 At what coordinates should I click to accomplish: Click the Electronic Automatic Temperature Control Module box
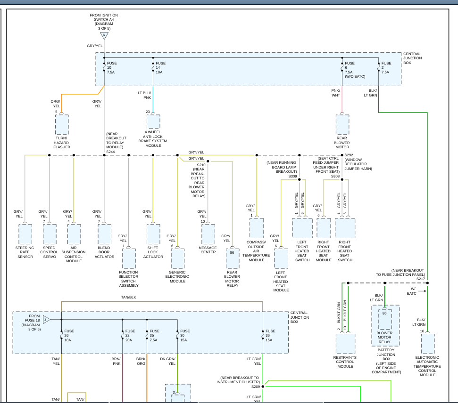pos(427,344)
